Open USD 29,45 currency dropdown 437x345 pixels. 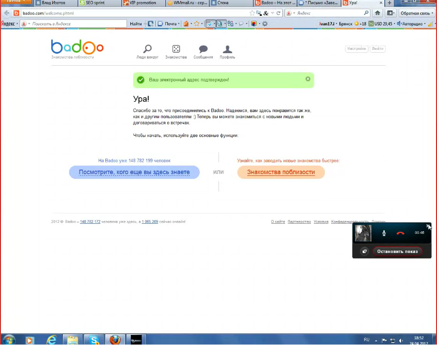[382, 23]
